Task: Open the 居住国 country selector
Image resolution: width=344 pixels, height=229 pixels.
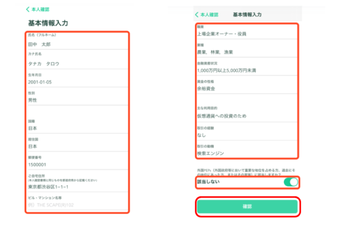Action: 76,147
